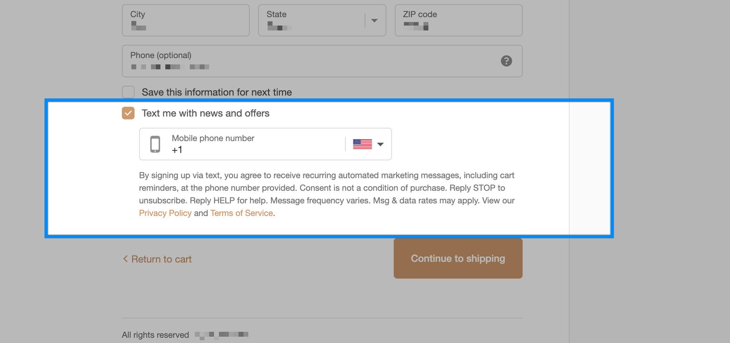This screenshot has height=343, width=730.
Task: Click the All rights reserved footer text
Action: point(155,335)
